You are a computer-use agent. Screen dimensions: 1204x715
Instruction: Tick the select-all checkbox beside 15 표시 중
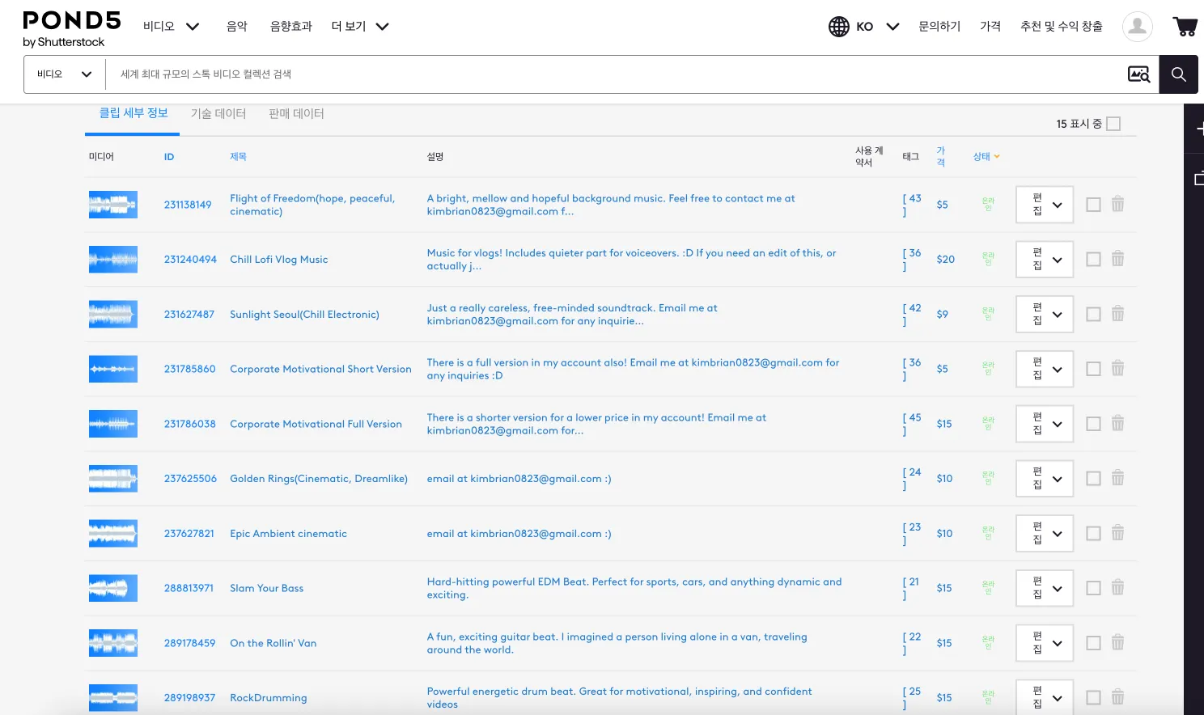1113,124
